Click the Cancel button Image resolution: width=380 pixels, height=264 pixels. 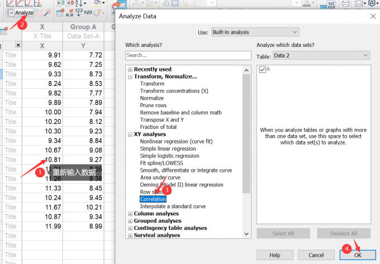click(316, 255)
